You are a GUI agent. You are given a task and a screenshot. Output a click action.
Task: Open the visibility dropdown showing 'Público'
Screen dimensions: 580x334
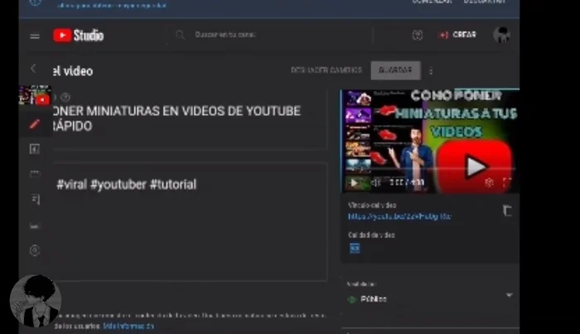tap(430, 295)
